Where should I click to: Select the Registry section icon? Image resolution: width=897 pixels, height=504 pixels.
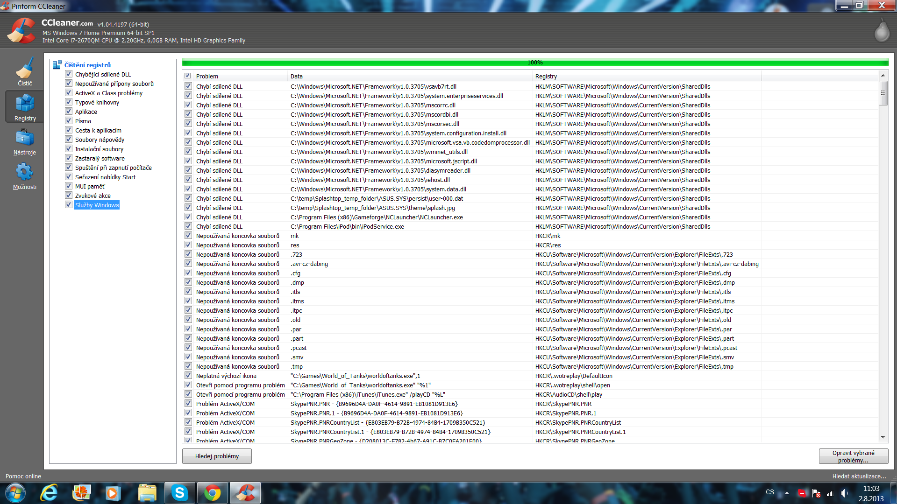coord(25,107)
